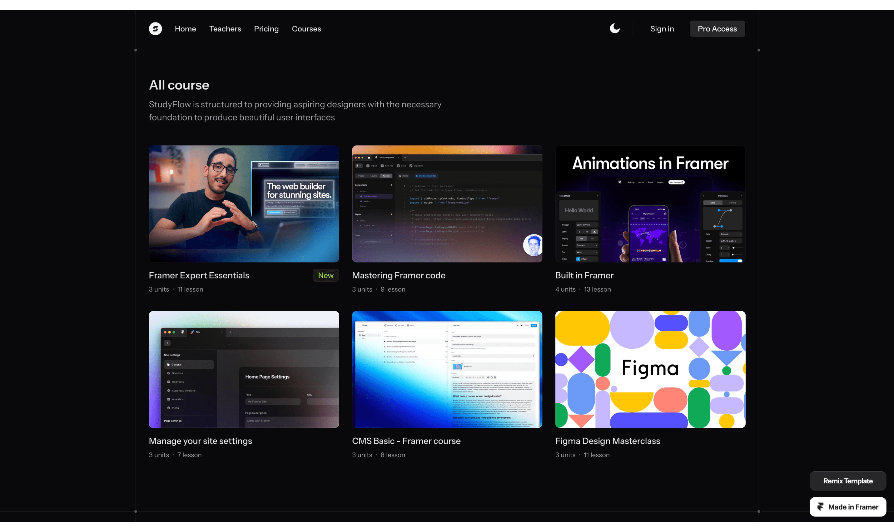894x532 pixels.
Task: Click the Sign in link
Action: click(x=662, y=29)
